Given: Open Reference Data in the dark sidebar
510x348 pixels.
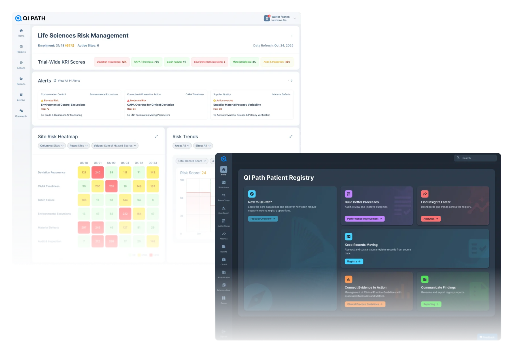Looking at the screenshot, I should [x=224, y=287].
